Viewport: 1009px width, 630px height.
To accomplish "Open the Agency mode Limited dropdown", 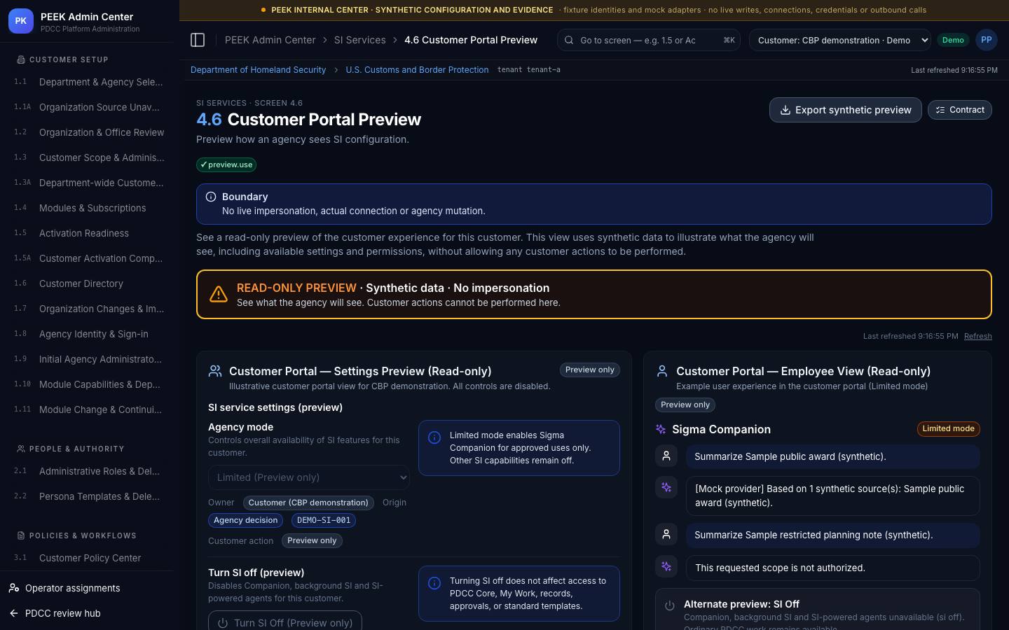I will pyautogui.click(x=309, y=477).
